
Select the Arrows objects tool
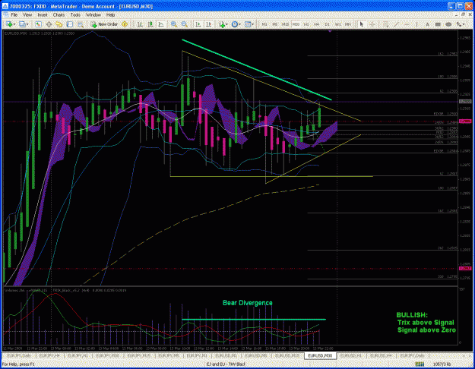tap(460, 24)
